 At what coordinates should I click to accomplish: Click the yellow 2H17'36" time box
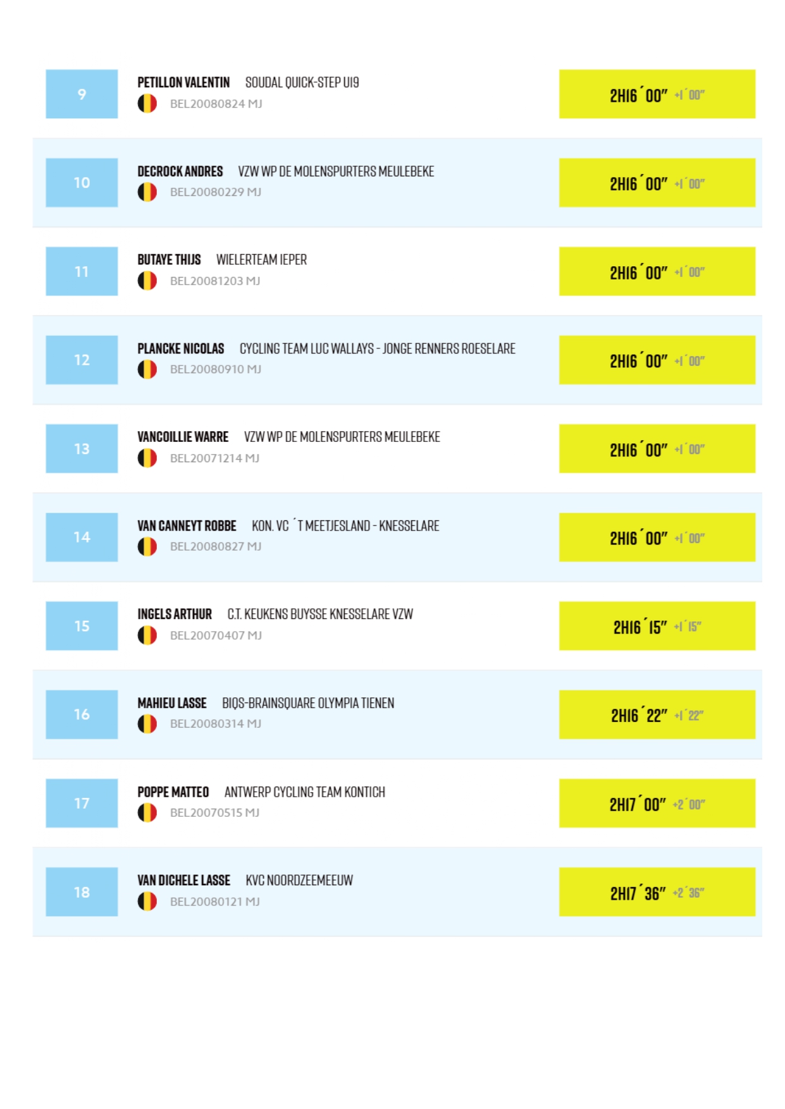[x=657, y=892]
